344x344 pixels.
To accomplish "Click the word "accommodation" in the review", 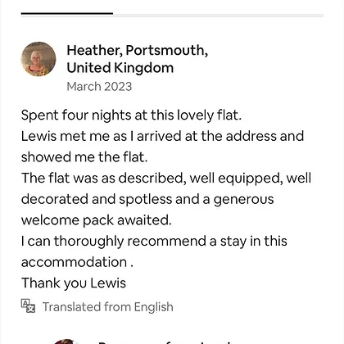I will point(74,262).
